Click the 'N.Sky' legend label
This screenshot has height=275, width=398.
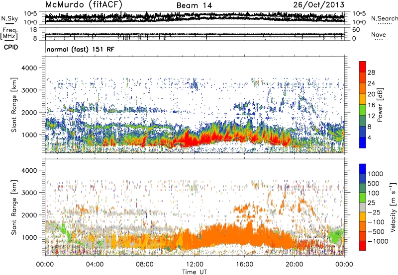pos(9,18)
